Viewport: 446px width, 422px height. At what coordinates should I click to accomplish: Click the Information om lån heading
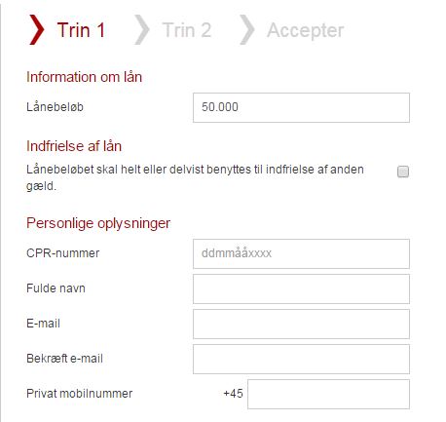click(x=84, y=77)
